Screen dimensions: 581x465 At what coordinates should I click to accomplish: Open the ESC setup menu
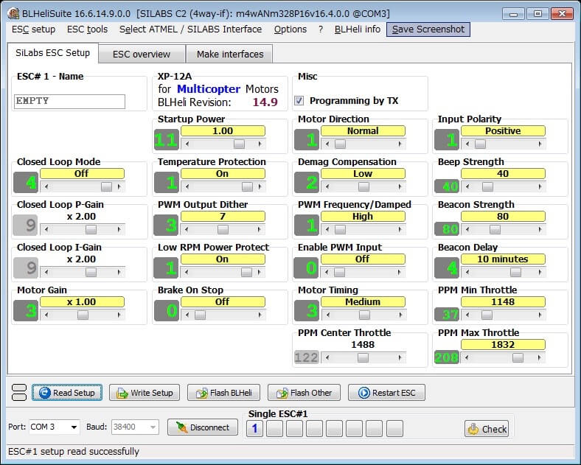33,29
